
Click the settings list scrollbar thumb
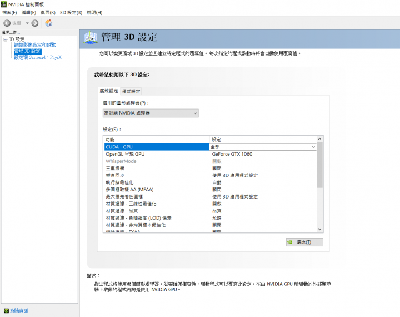319,165
